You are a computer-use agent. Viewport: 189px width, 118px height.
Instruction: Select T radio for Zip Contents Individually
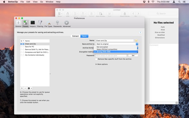[x=23, y=55]
